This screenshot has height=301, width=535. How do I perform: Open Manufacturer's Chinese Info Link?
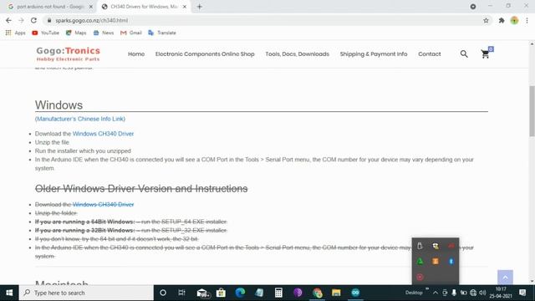[80, 119]
